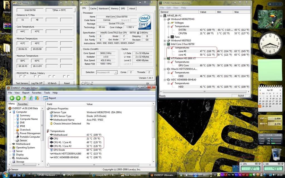Open the Favorites tab in EVEREST sidebar
The width and height of the screenshot is (285, 178).
pos(23,104)
